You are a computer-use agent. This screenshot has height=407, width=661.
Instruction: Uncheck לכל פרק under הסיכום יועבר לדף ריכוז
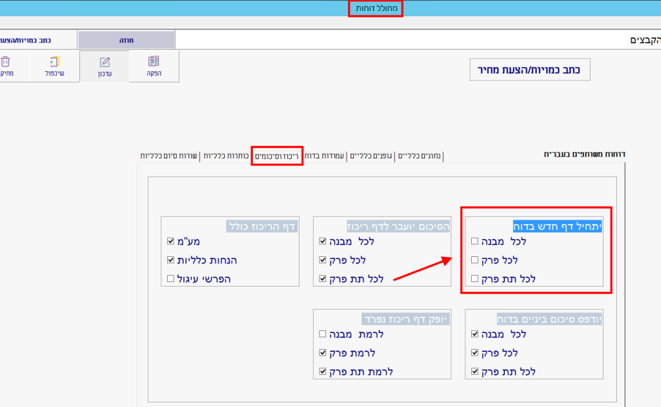[x=323, y=260]
